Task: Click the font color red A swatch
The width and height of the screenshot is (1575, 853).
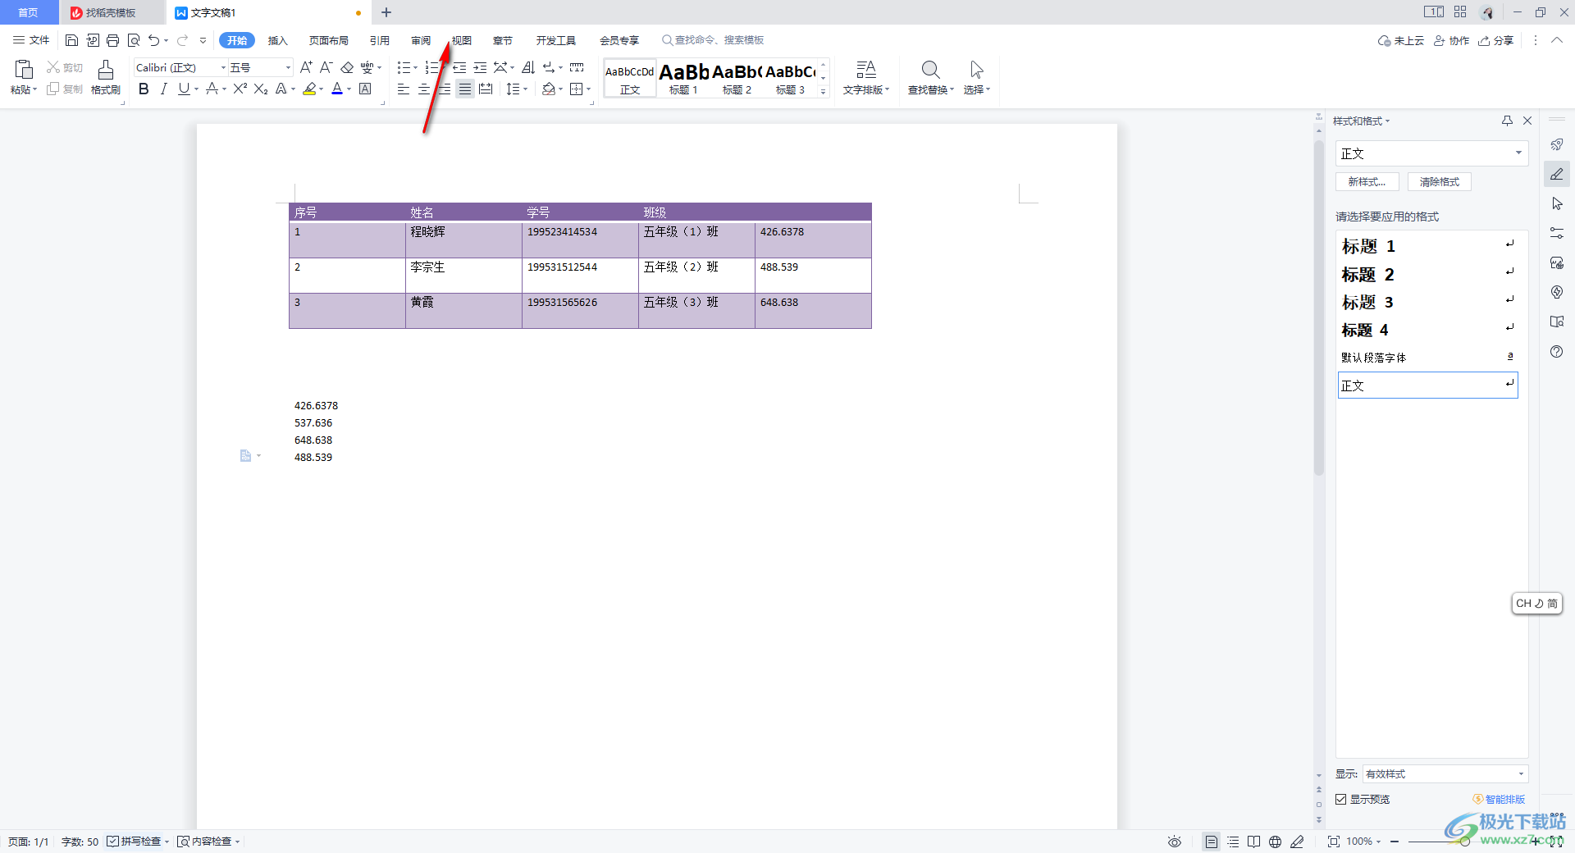Action: [337, 89]
